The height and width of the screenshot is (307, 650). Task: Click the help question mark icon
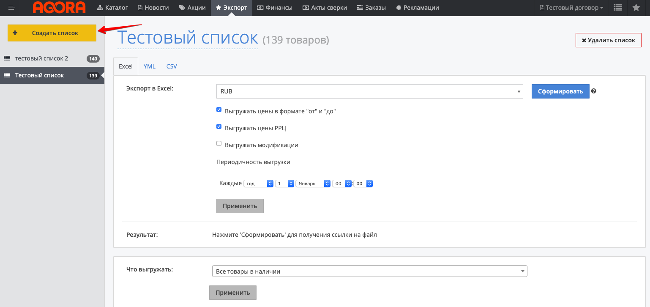[x=594, y=91]
